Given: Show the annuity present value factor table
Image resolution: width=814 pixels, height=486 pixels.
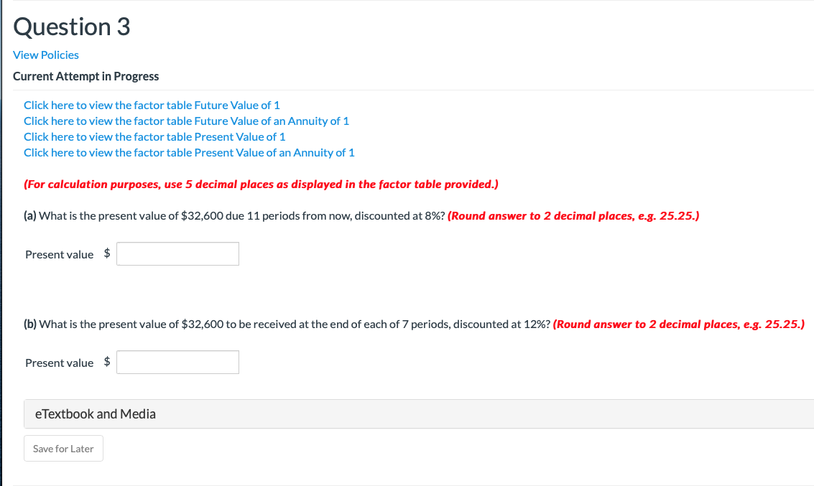Looking at the screenshot, I should [x=189, y=152].
